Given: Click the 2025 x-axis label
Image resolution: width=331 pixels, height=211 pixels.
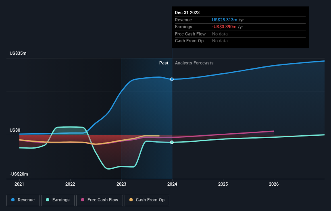Looking at the screenshot, I should tap(223, 184).
